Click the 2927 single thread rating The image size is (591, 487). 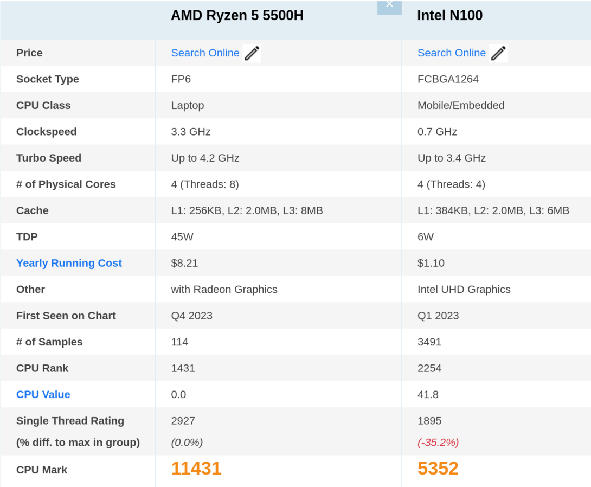coord(183,421)
